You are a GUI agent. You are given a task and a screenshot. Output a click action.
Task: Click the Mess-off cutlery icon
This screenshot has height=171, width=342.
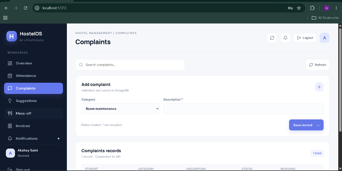[10, 113]
